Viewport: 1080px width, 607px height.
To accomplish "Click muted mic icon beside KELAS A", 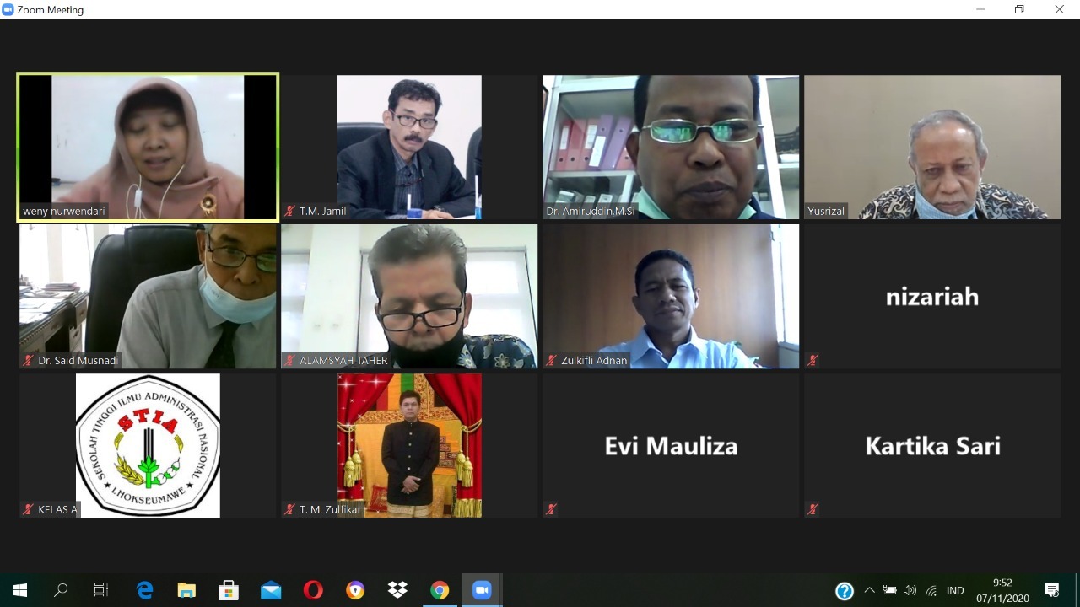I will (x=28, y=510).
